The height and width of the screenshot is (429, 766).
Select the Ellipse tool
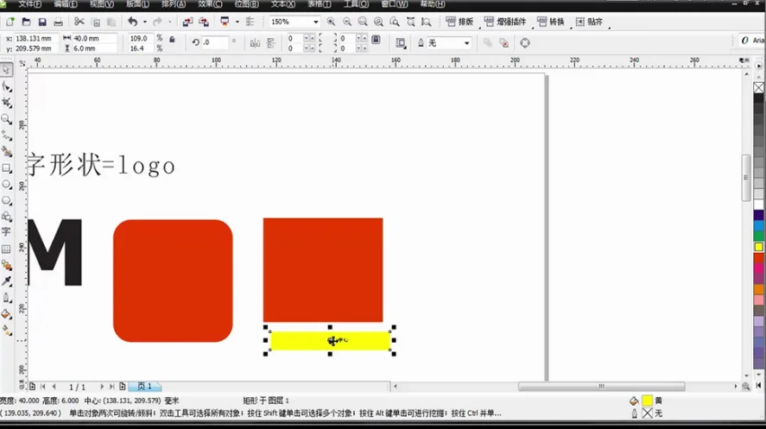6,185
